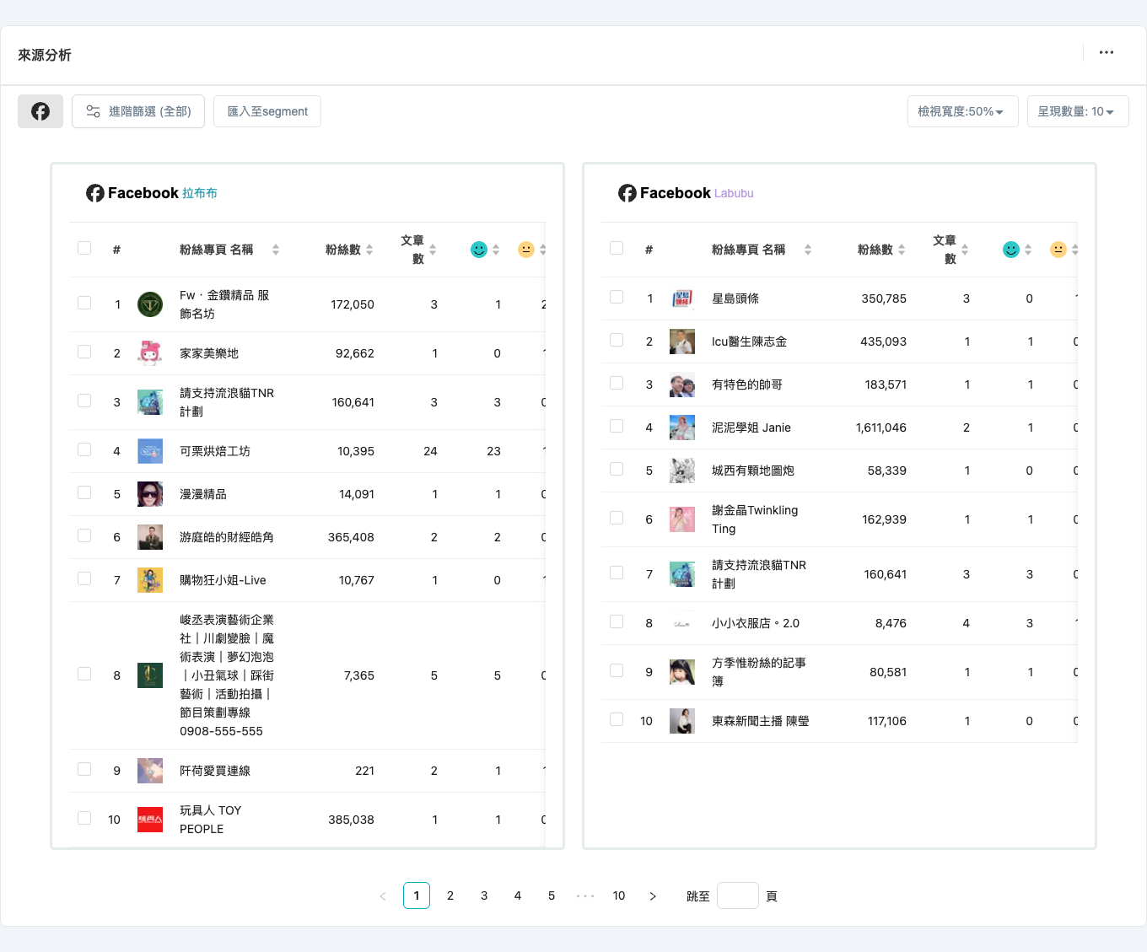This screenshot has height=952, width=1147.
Task: Sort Labubu table by neutral face column
Action: tap(1074, 250)
